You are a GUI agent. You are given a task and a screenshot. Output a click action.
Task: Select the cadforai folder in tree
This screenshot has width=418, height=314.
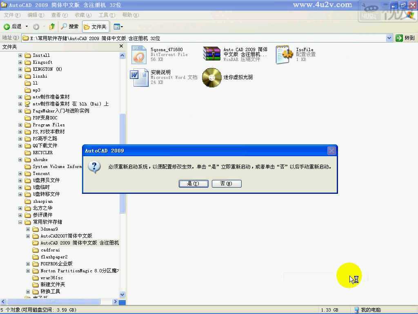[50, 250]
